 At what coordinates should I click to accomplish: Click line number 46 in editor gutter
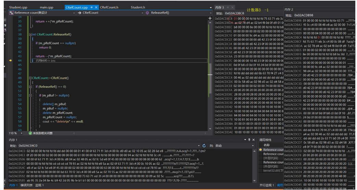point(19,69)
